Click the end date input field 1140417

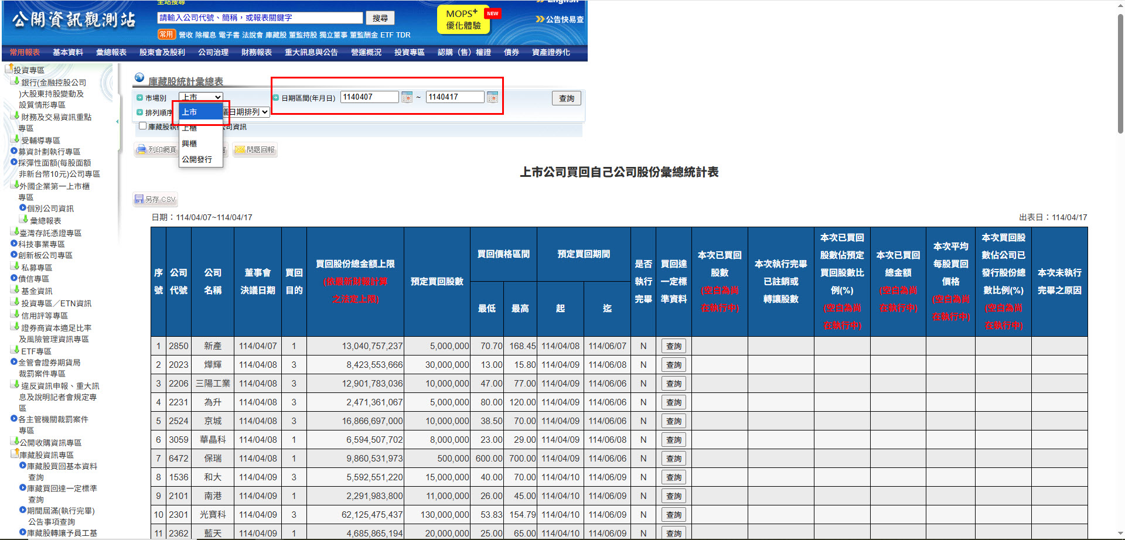click(x=455, y=97)
